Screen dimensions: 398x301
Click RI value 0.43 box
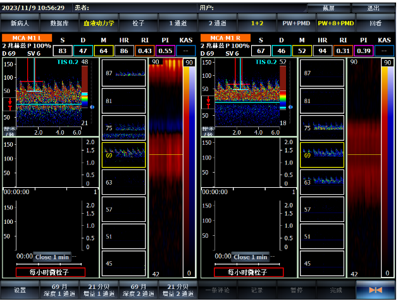(x=145, y=51)
